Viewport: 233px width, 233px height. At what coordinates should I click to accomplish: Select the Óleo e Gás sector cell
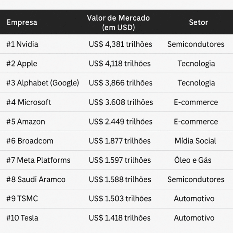tap(193, 160)
